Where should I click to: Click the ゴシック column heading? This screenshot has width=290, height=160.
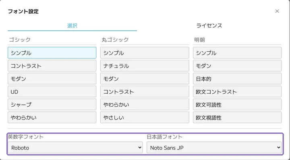point(20,40)
